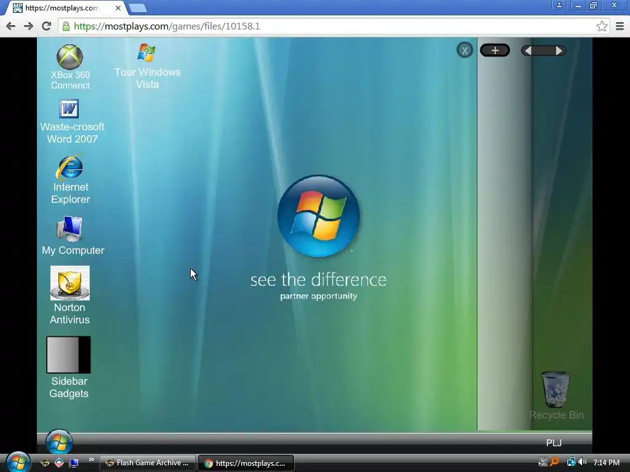Close the sidebar with the round X button
The height and width of the screenshot is (472, 630).
[465, 50]
